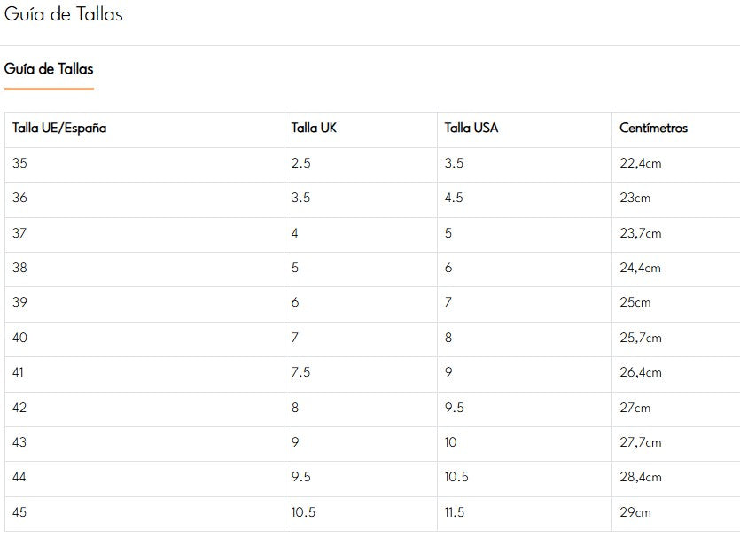Click EU size 36 cell
This screenshot has width=740, height=546.
(x=20, y=198)
